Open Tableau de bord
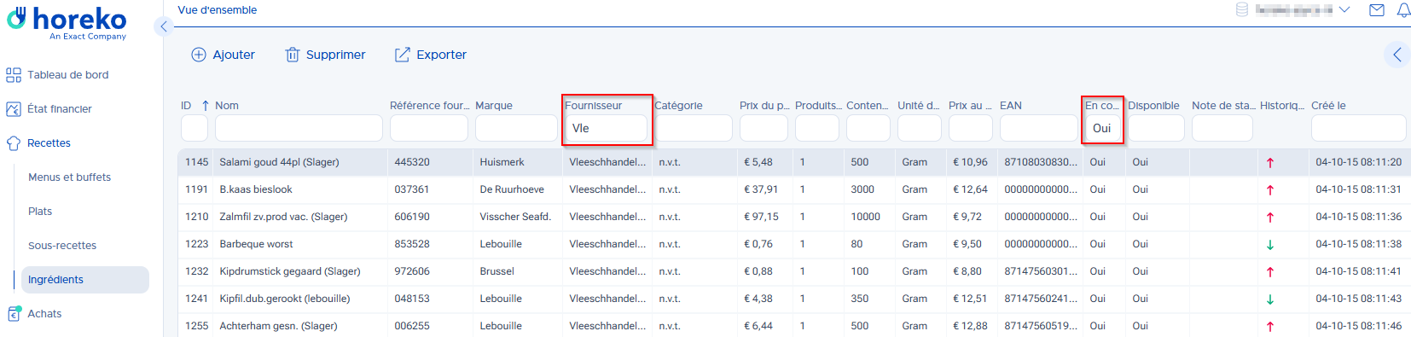The width and height of the screenshot is (1411, 337). point(67,75)
